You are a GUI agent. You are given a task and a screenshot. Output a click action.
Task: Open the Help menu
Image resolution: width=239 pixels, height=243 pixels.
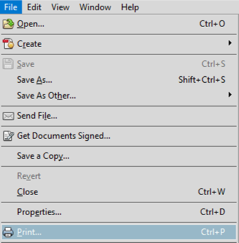[x=130, y=7]
